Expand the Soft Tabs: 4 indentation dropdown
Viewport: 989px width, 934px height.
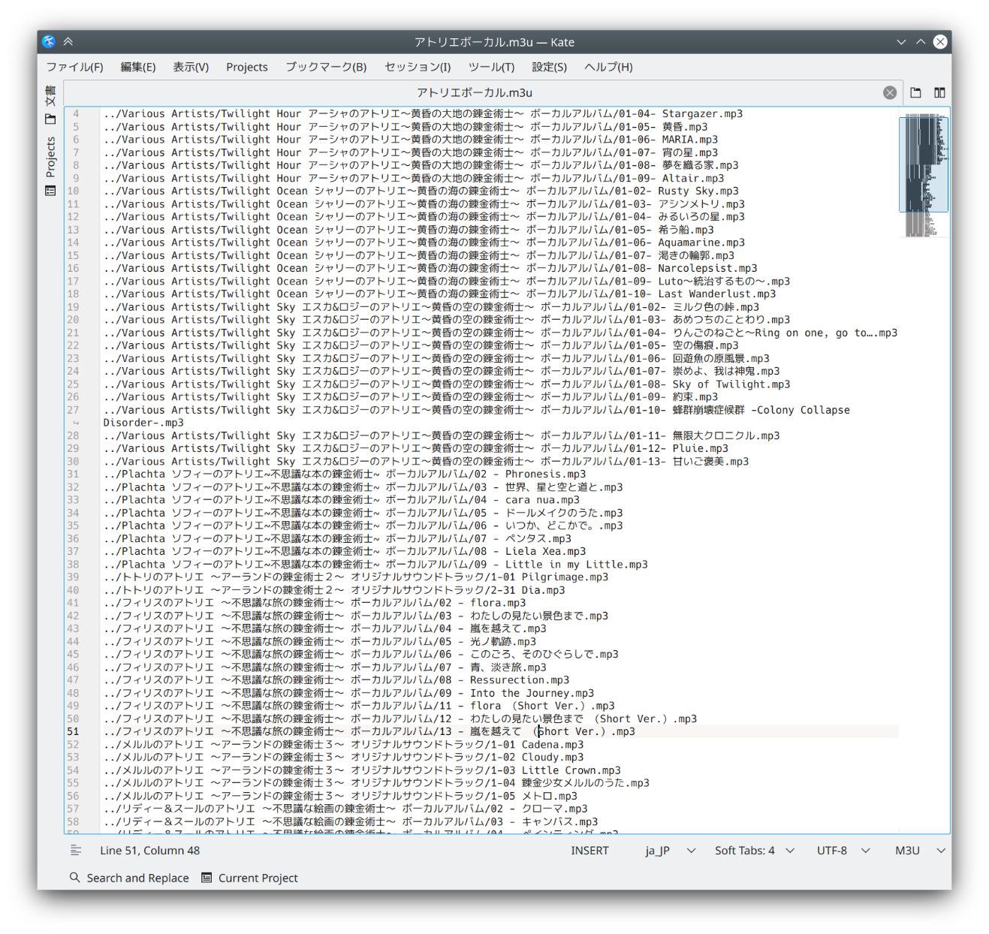[754, 851]
